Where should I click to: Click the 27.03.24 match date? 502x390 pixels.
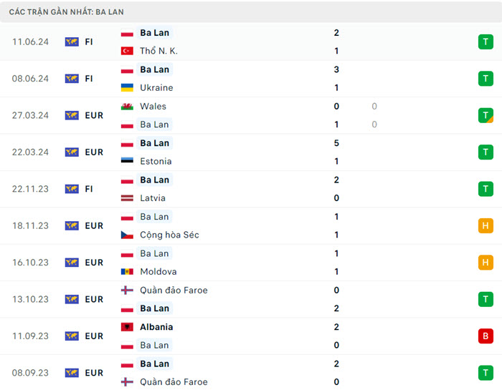pyautogui.click(x=30, y=116)
